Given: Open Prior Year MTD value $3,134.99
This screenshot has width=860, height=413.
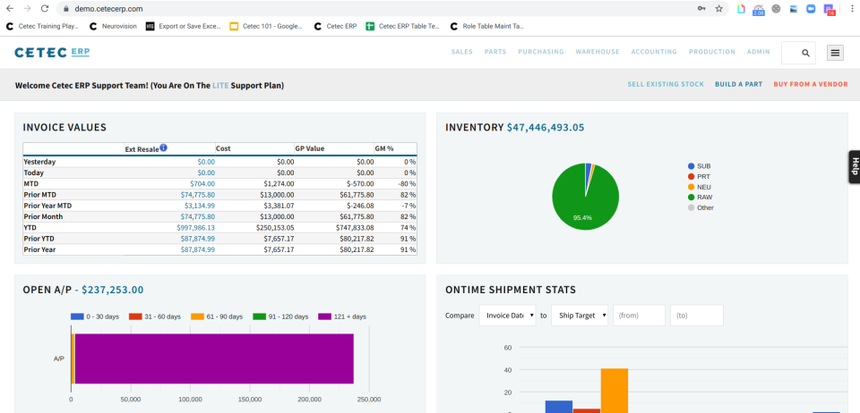Looking at the screenshot, I should [x=200, y=206].
